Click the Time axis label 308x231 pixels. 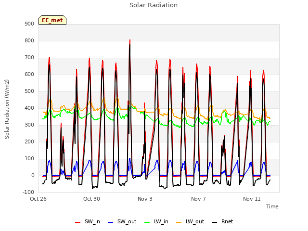(272, 206)
